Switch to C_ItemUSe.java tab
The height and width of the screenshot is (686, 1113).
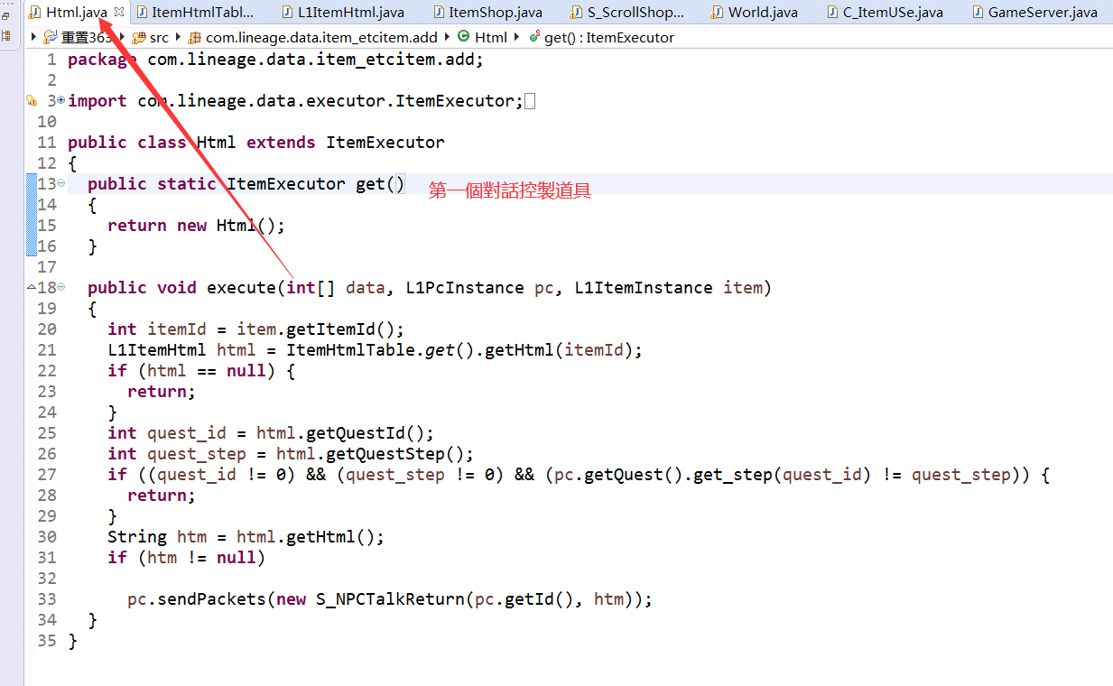pos(884,13)
